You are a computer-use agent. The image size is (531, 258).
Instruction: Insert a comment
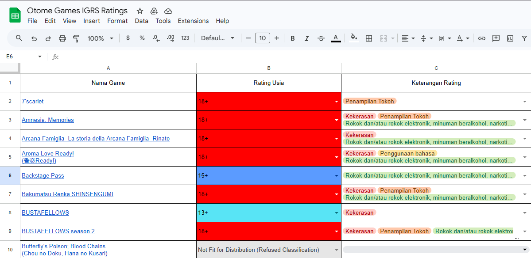tap(496, 38)
